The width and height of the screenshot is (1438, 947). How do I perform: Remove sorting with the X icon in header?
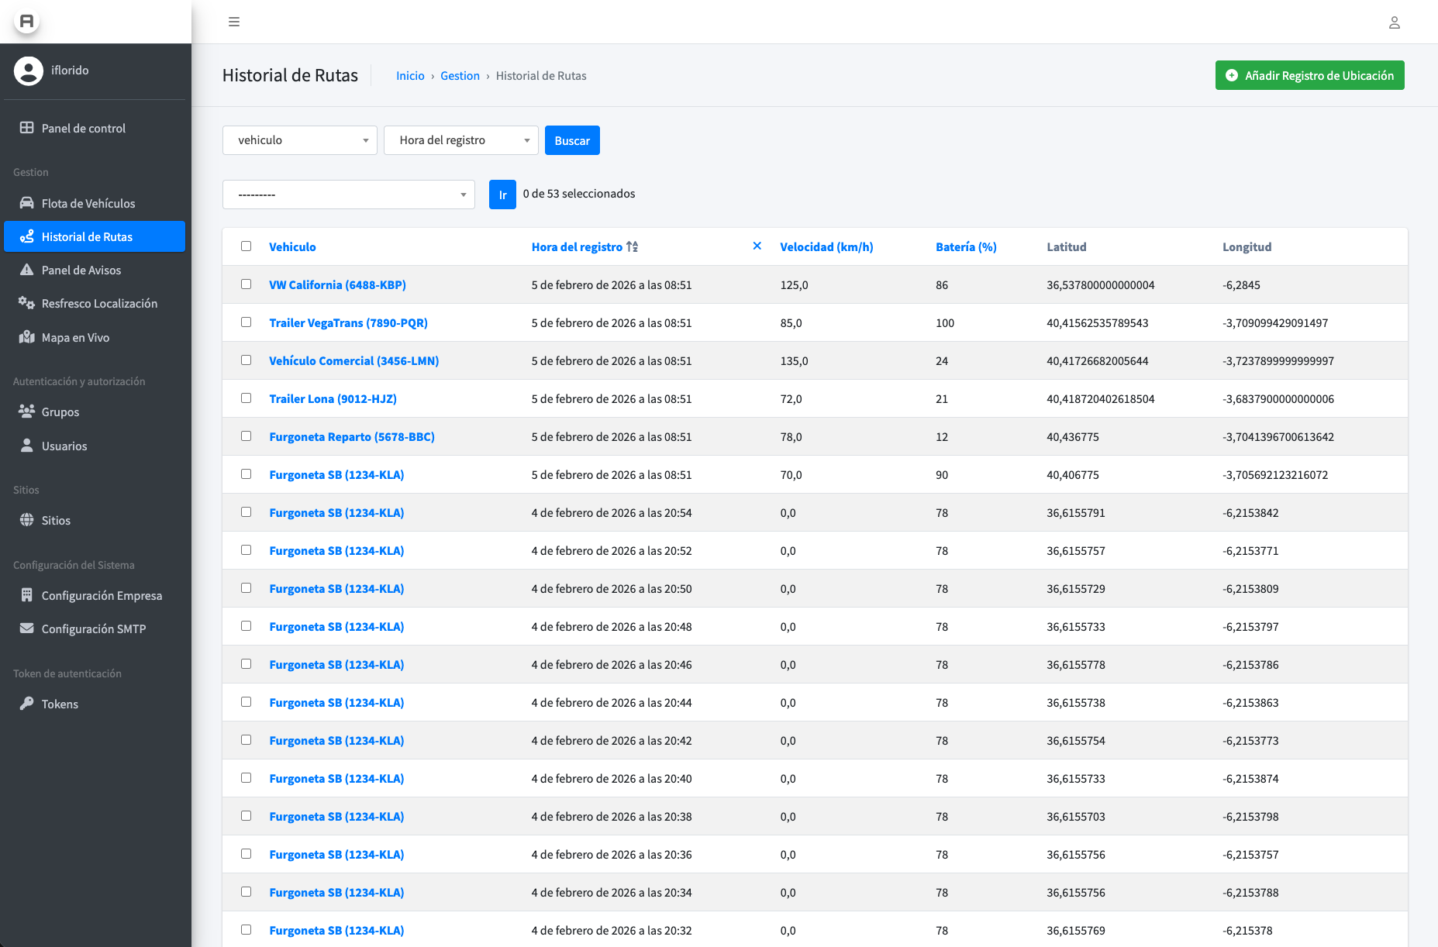pyautogui.click(x=757, y=246)
